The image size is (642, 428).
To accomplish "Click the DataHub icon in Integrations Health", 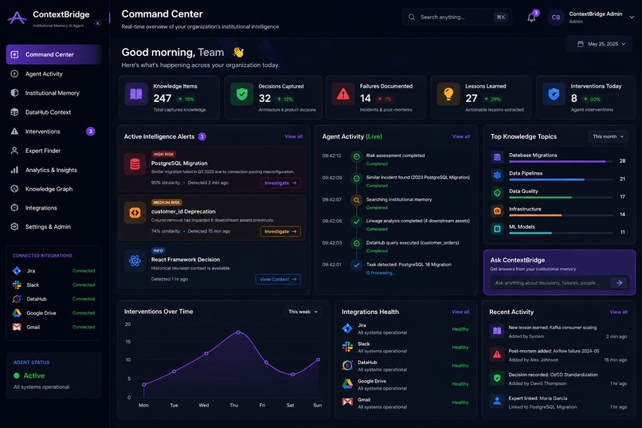I will (x=347, y=365).
